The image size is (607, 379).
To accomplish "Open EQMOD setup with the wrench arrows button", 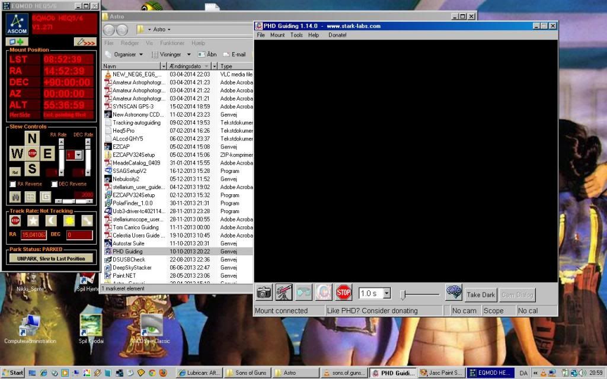I will (x=85, y=42).
